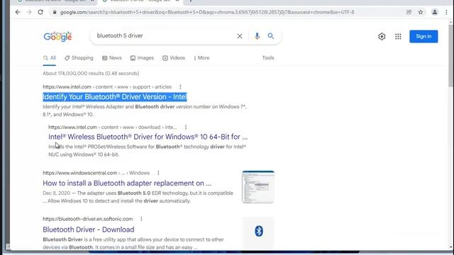
Task: Open Google quick settings gear
Action: (382, 36)
